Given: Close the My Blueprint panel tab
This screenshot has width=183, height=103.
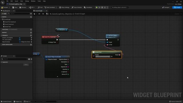Looking at the screenshot, I should pos(14,11).
